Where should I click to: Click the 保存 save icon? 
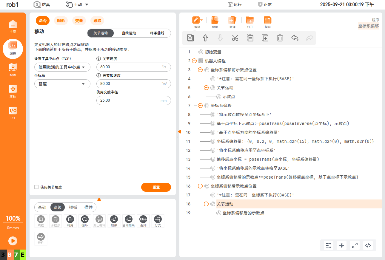(268, 22)
